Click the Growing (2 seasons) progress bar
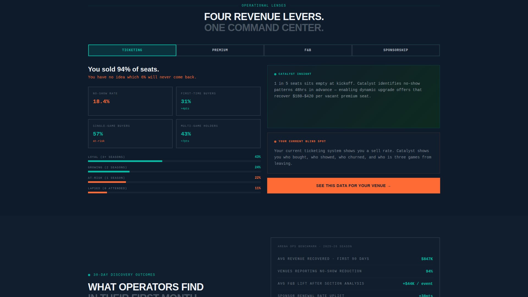 point(174,172)
